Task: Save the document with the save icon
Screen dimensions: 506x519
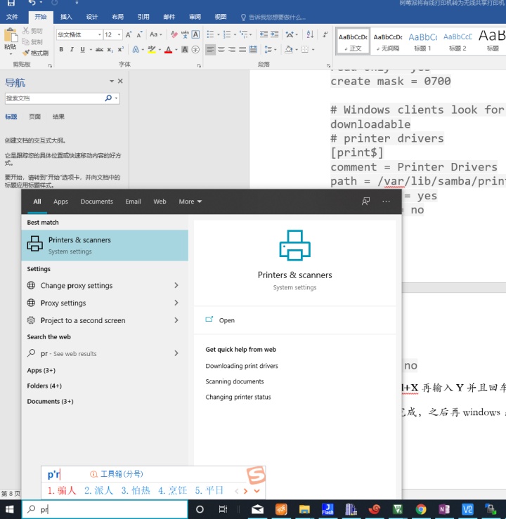Action: tap(11, 3)
